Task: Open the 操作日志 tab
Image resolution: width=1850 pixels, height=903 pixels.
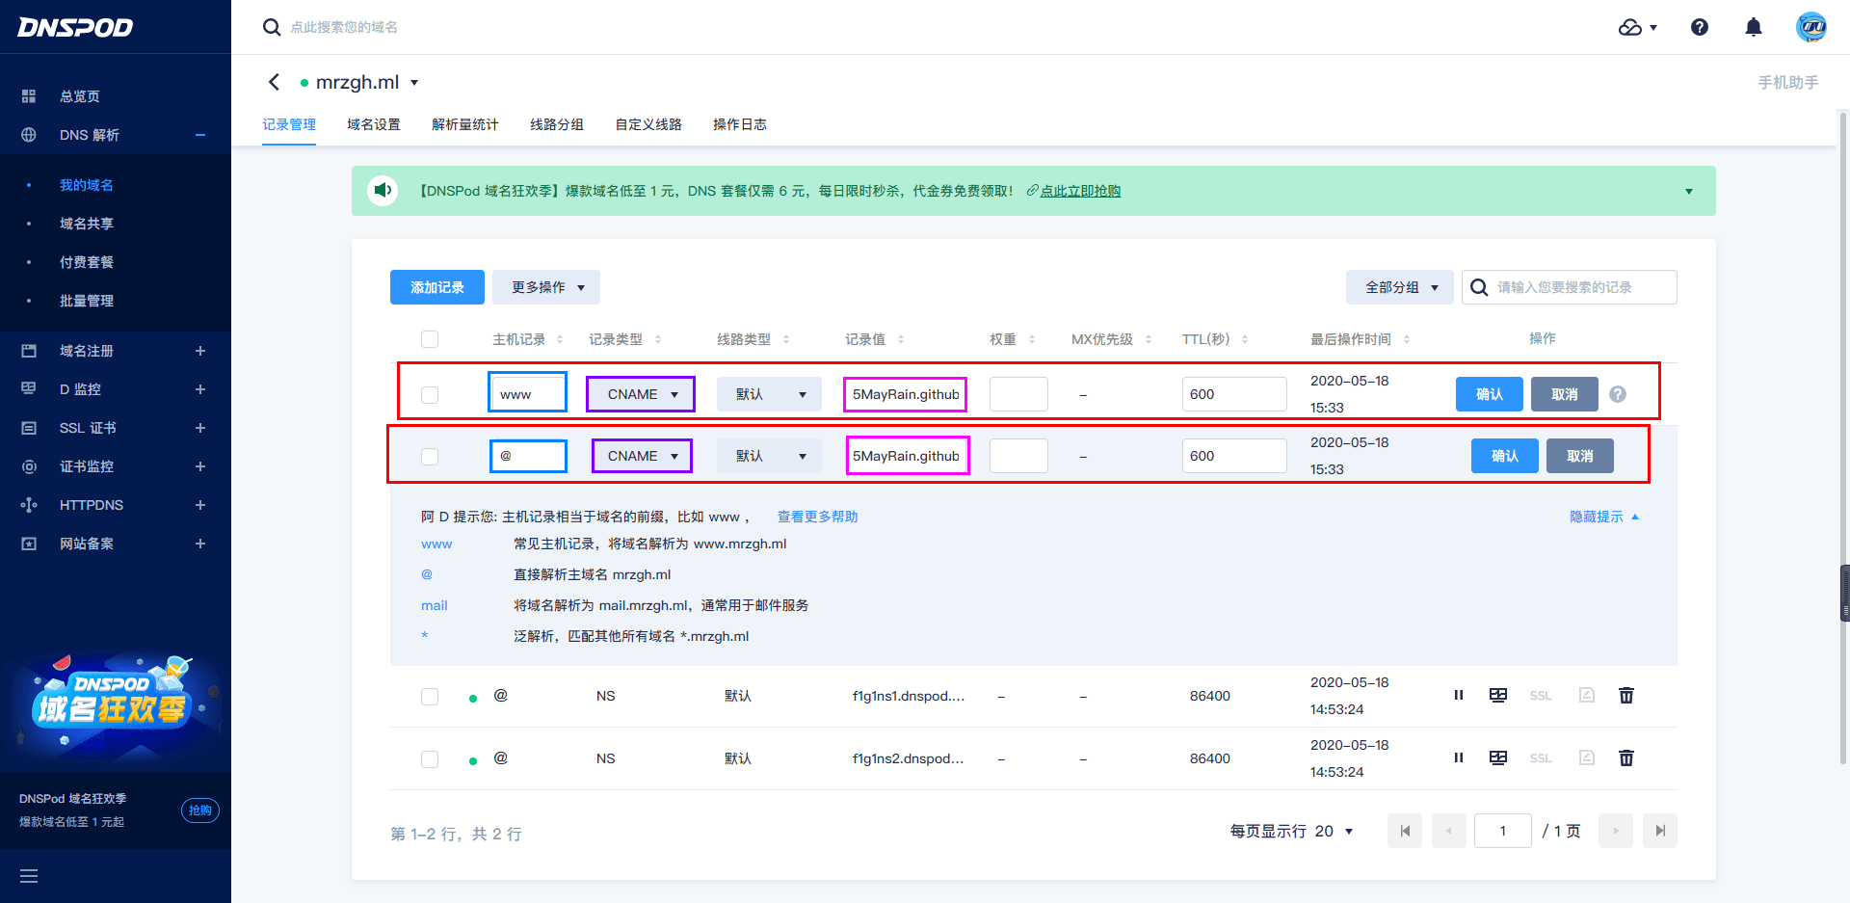Action: (739, 124)
